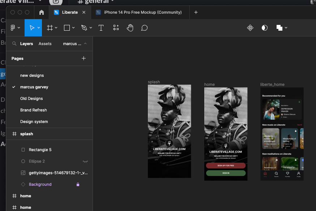The image size is (316, 211).
Task: Open the Pen tool options dropdown
Action: (91, 28)
